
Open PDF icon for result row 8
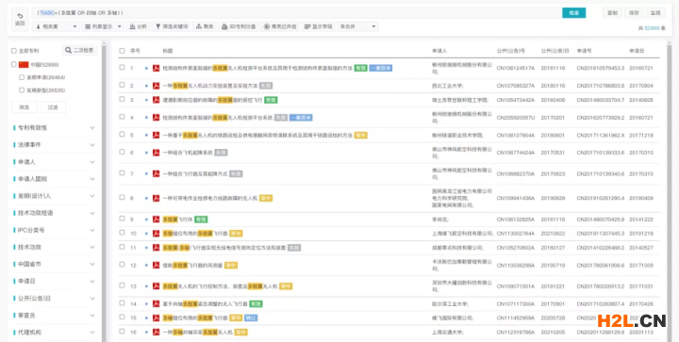point(157,198)
